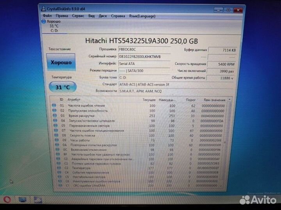The image size is (281, 210).
Task: Click the transfer mode field SATA/300
Action: pos(144,71)
